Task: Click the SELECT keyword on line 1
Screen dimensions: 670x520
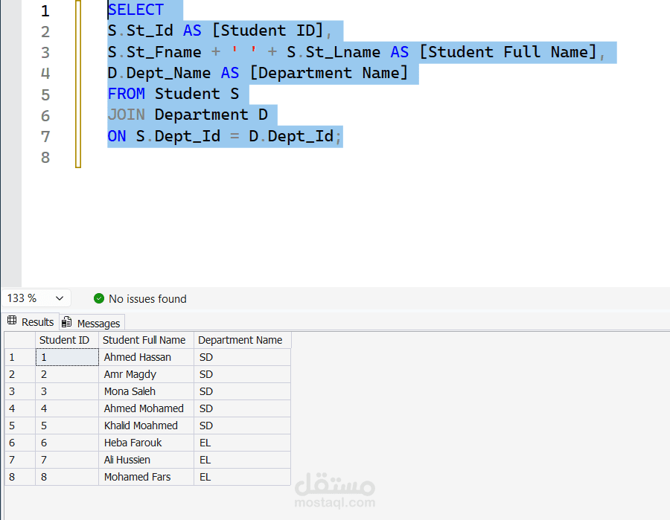Action: tap(136, 10)
